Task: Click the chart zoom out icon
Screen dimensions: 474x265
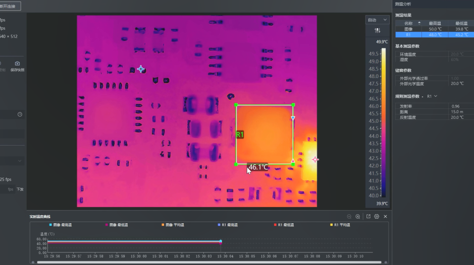Action: click(349, 217)
